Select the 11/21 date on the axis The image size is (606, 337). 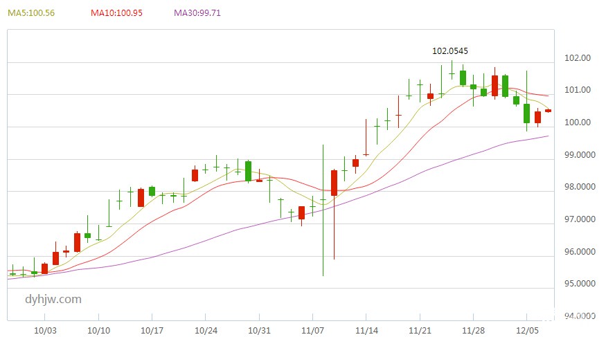click(420, 331)
